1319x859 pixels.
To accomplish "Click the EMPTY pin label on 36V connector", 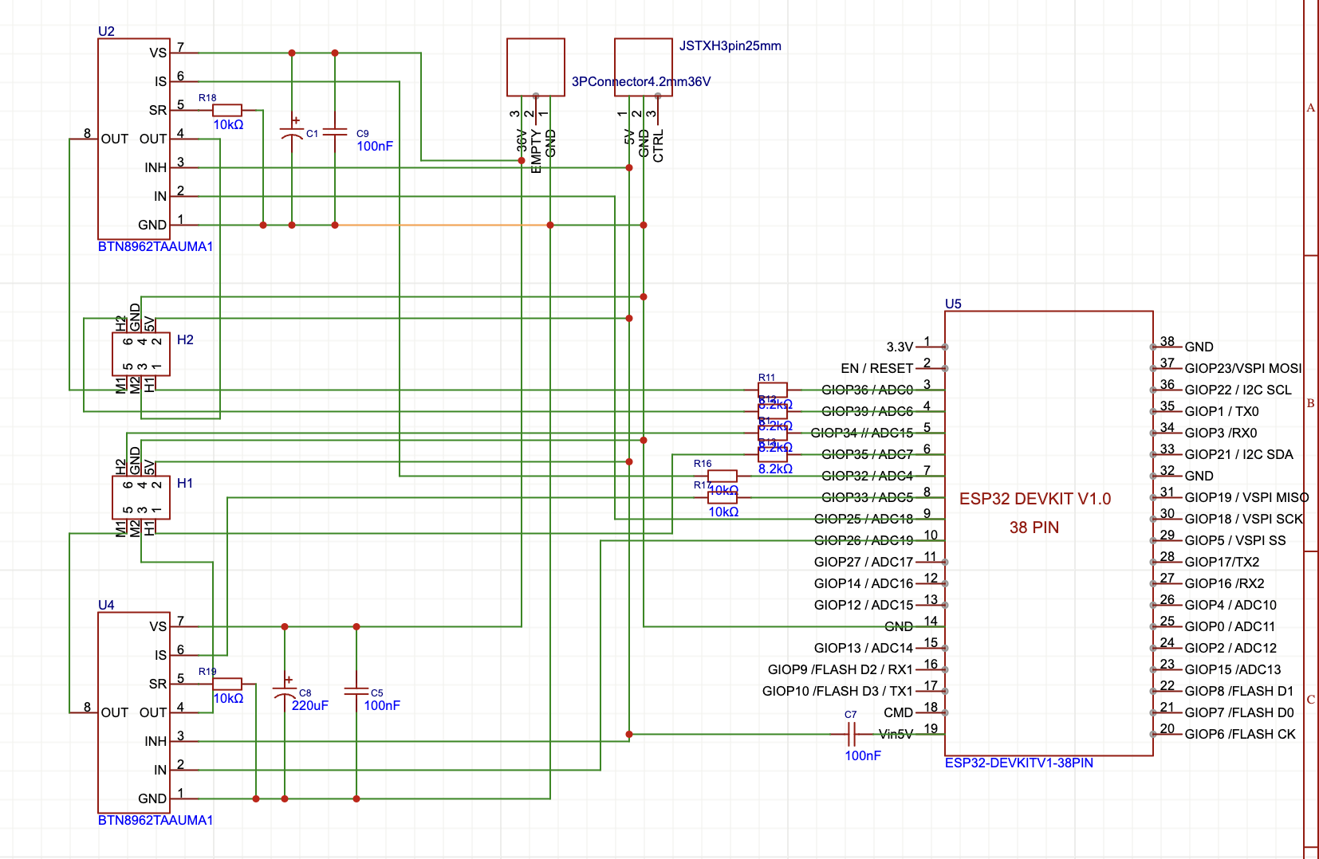I will point(536,151).
